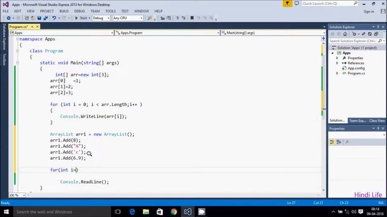The width and height of the screenshot is (387, 217).
Task: Open the Toolbox side tab
Action: (x=4, y=59)
